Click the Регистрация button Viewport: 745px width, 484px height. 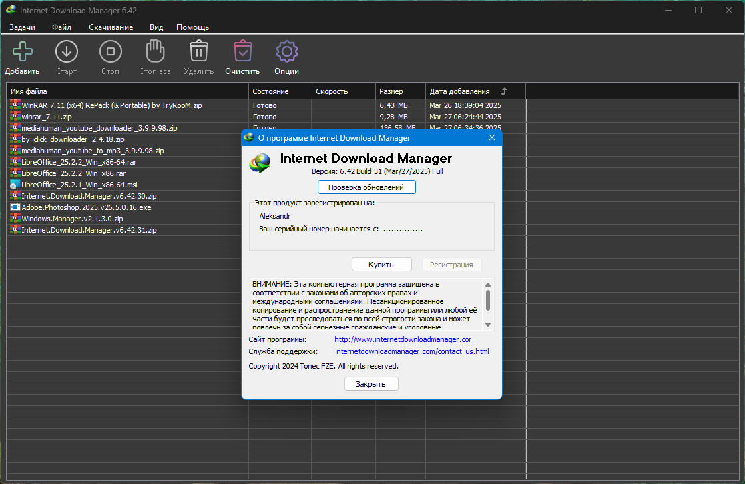(x=451, y=264)
